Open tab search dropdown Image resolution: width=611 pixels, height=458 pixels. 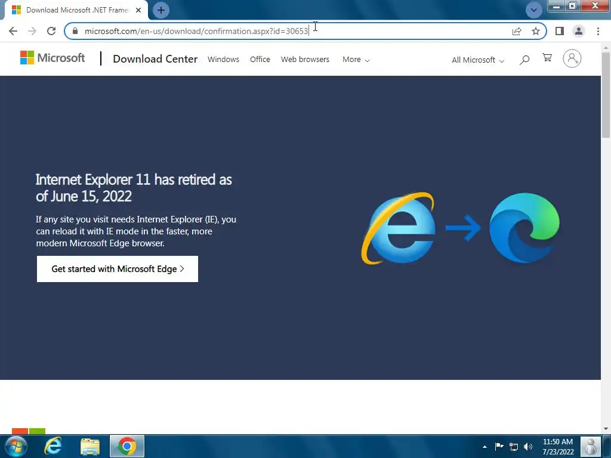click(x=534, y=10)
